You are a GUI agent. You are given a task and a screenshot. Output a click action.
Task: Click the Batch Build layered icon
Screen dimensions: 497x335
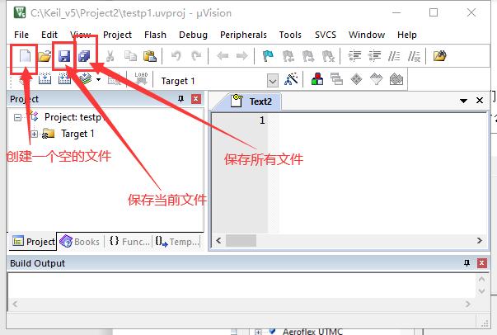(85, 78)
